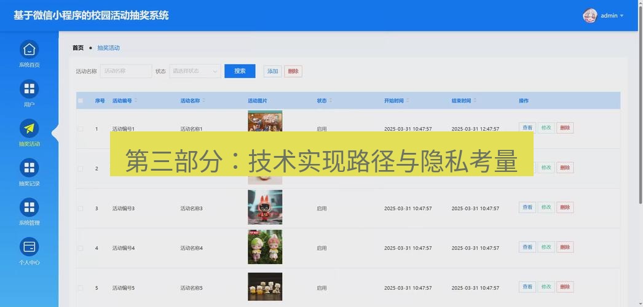Open the 活动编号4 green dolls thumbnail
Image resolution: width=643 pixels, height=307 pixels.
point(265,247)
